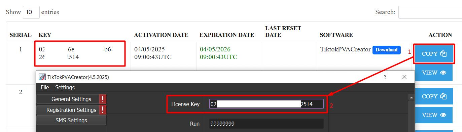Click the COPY button for serial 1

point(434,54)
